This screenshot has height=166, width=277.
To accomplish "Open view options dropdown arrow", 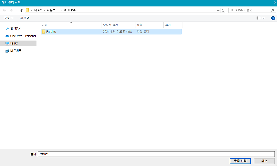I will click(263, 18).
